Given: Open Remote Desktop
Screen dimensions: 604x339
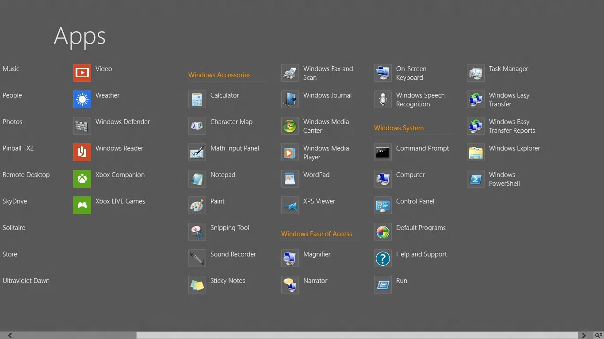Looking at the screenshot, I should click(x=26, y=175).
